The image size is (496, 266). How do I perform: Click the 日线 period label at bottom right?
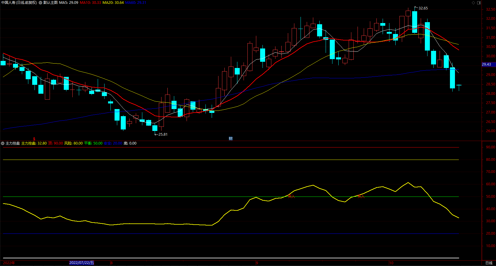tap(489, 263)
